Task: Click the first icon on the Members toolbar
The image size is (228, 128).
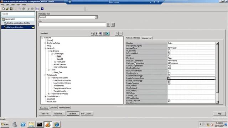Action: 93,33
